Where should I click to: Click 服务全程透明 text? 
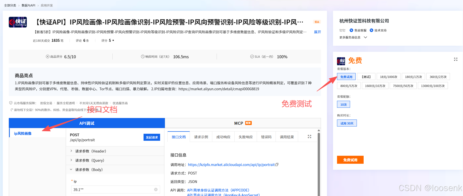pos(66,103)
